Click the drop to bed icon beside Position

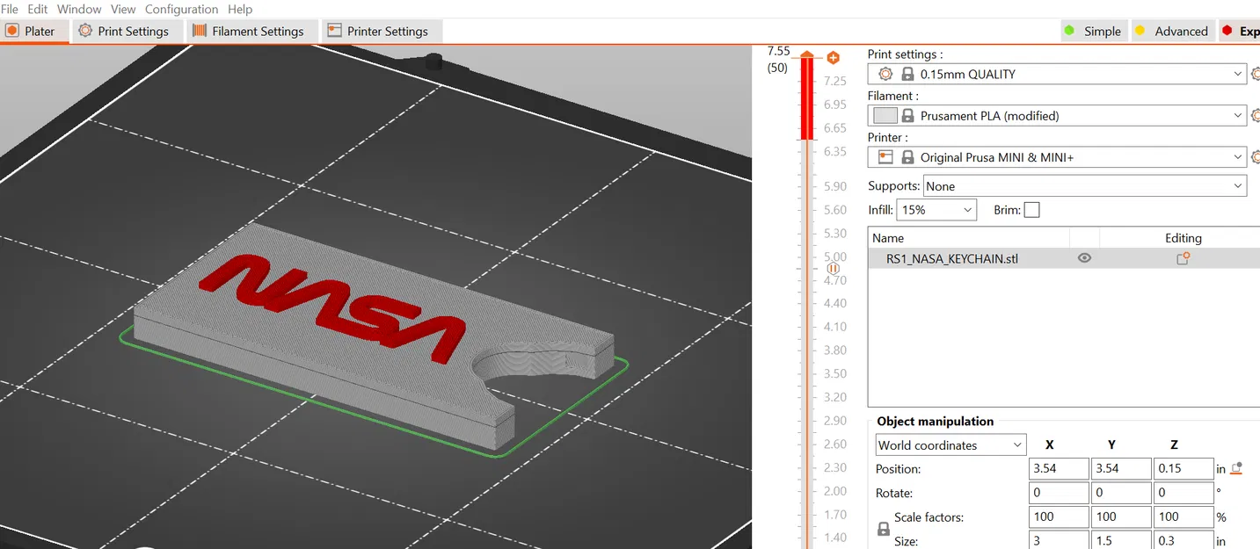point(1236,468)
